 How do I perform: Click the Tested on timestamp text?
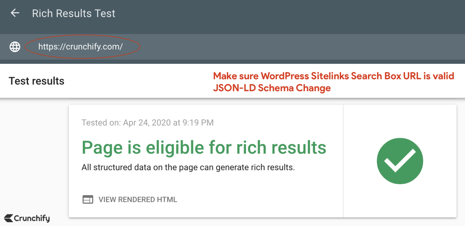pyautogui.click(x=147, y=123)
